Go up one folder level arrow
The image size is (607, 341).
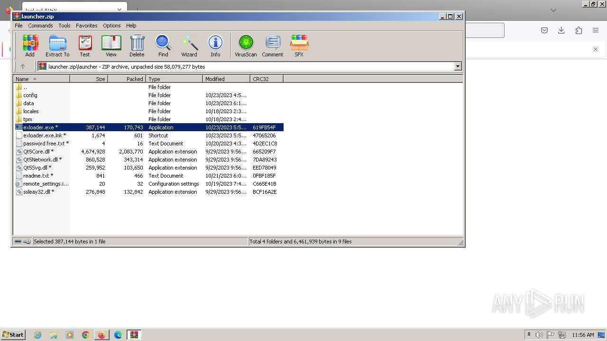click(x=22, y=67)
